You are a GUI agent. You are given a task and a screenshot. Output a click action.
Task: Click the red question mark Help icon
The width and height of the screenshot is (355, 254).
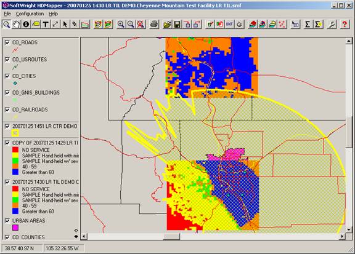point(345,24)
